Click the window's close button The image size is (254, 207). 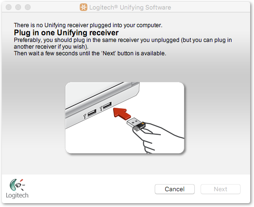[9, 7]
